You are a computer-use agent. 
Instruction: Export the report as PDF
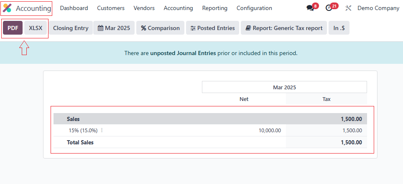13,28
